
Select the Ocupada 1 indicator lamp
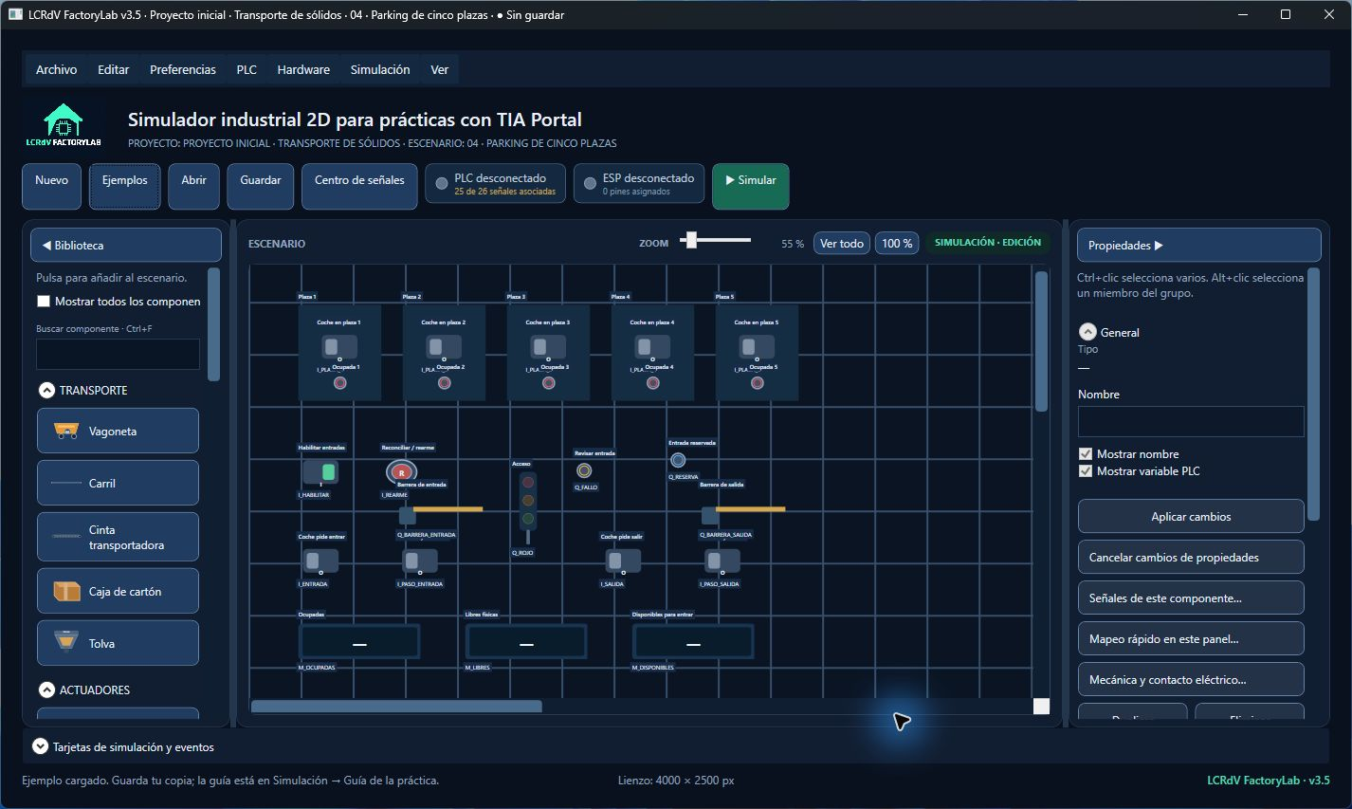[x=339, y=383]
